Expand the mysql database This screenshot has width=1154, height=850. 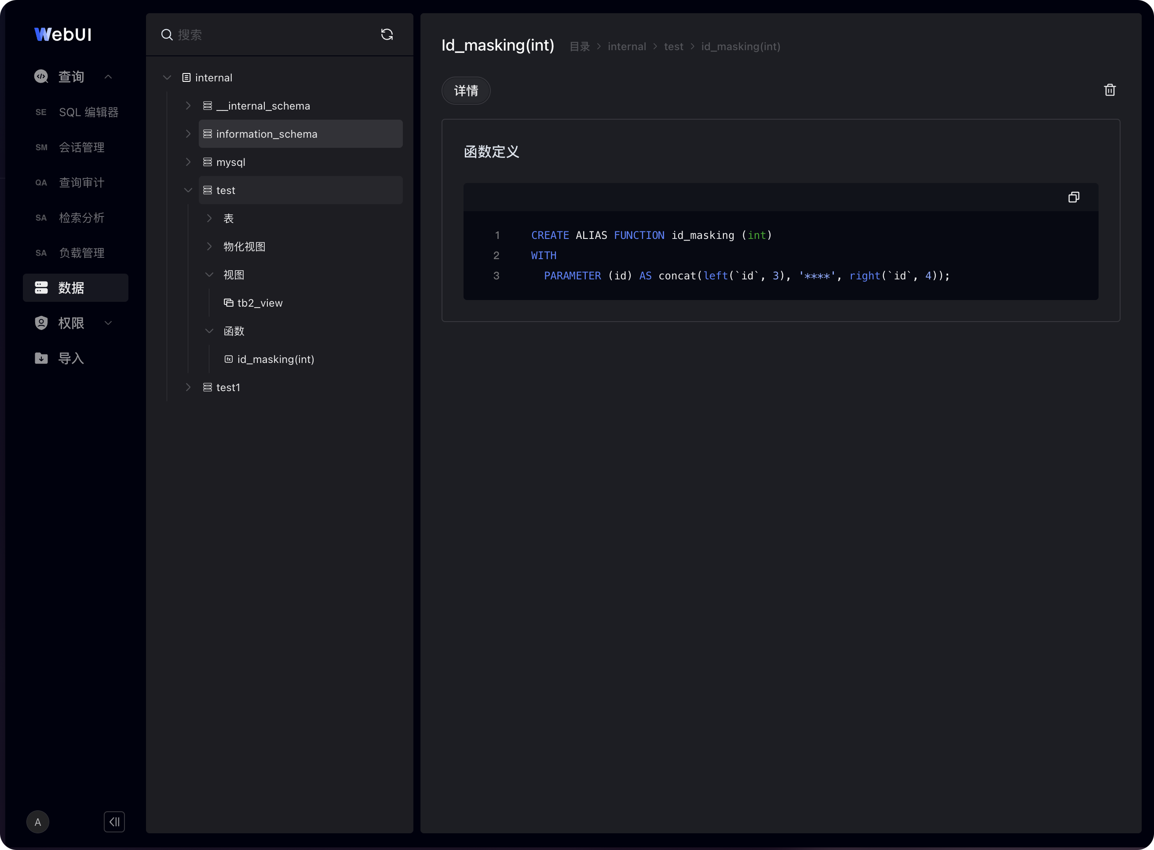click(188, 162)
